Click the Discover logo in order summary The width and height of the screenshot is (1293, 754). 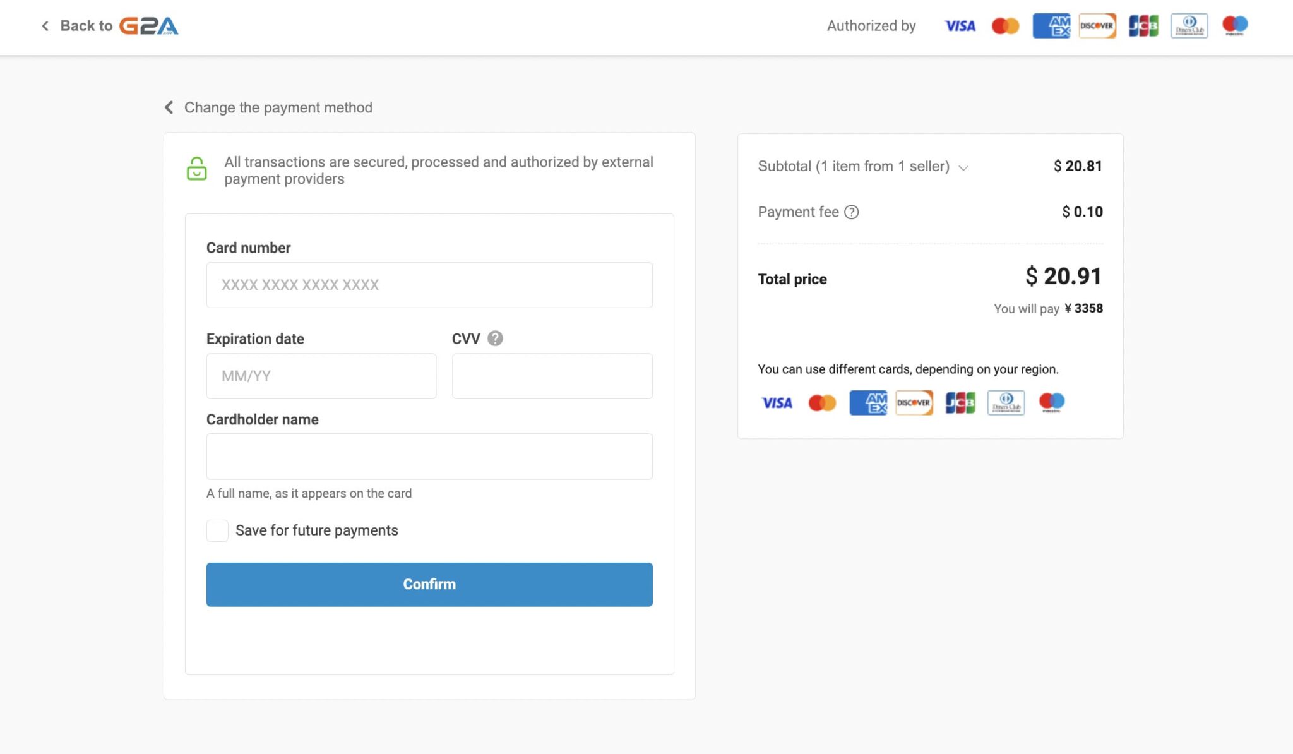(x=914, y=402)
